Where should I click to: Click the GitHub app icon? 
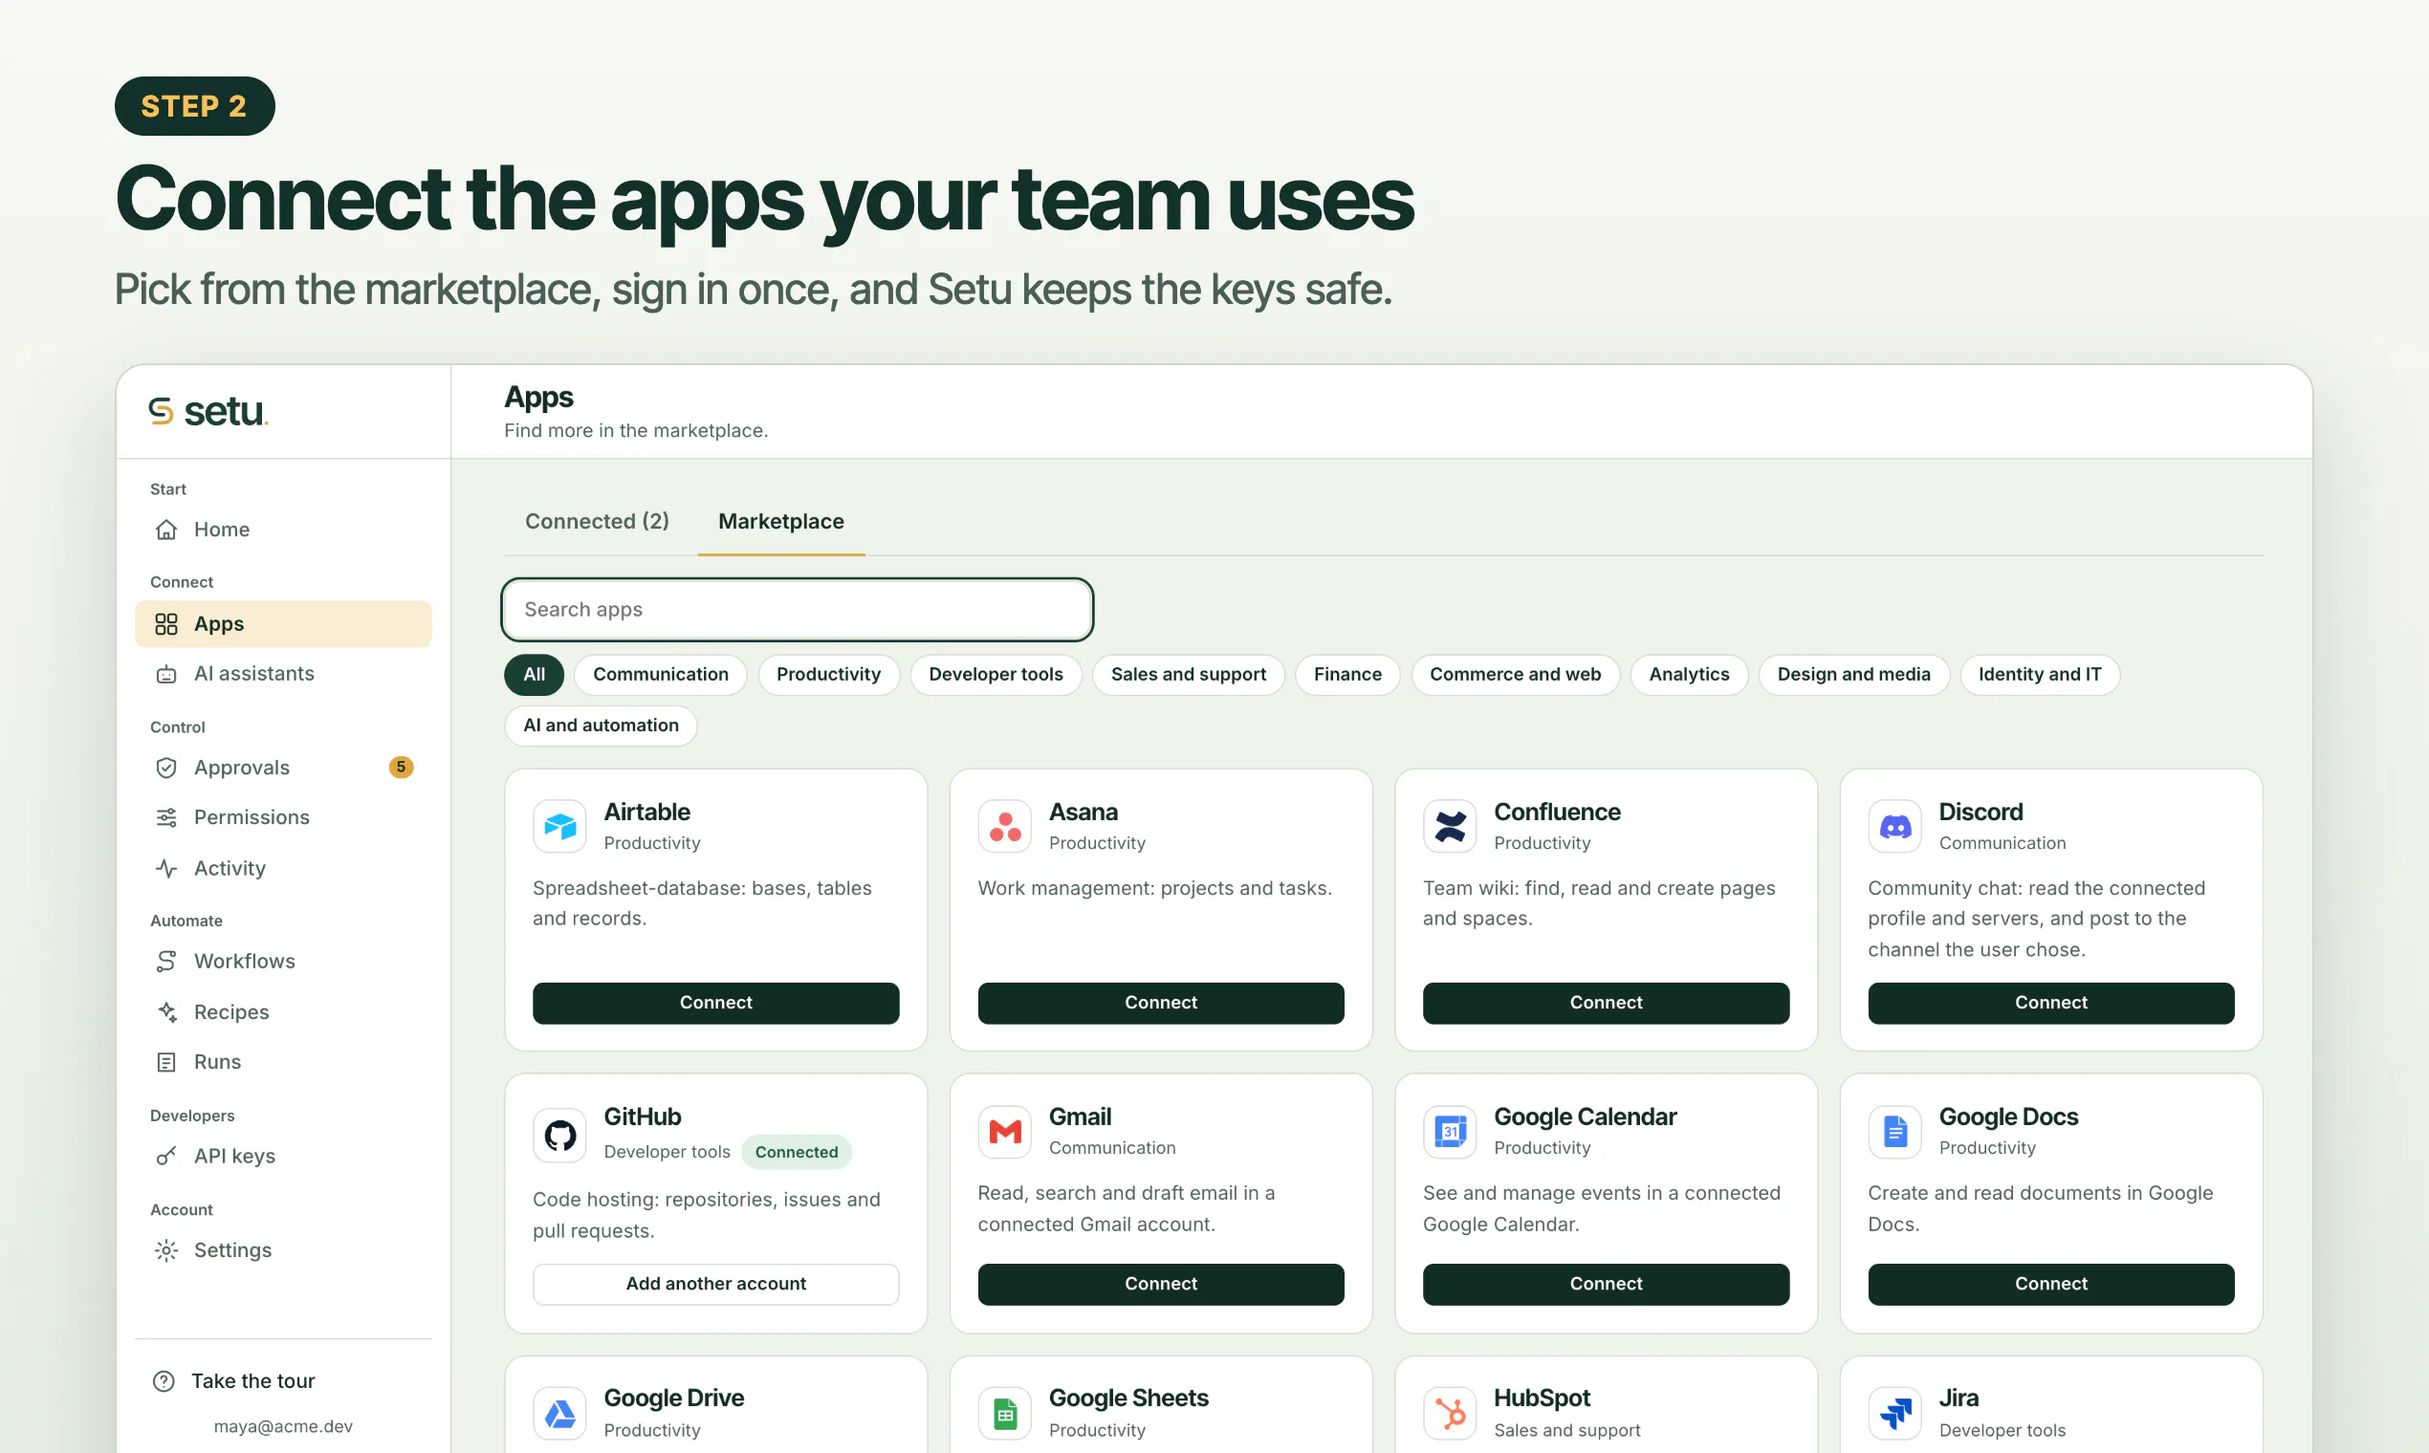(560, 1136)
